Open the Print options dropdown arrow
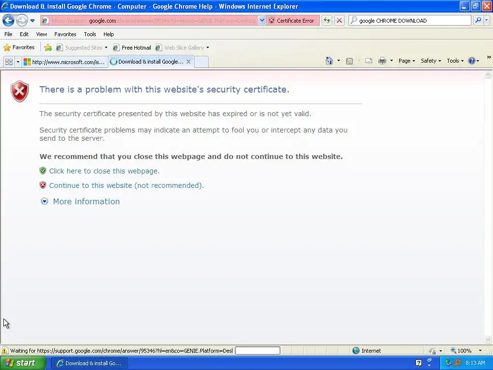The width and height of the screenshot is (493, 370). (x=391, y=61)
